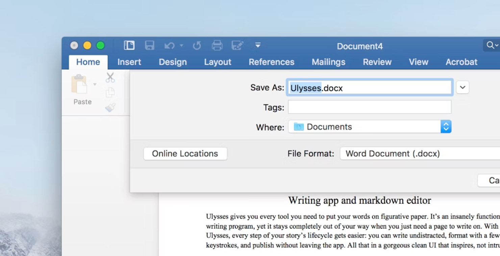Open the Acrobat tab

tap(461, 62)
